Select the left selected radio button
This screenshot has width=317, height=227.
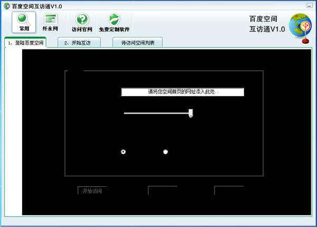[123, 152]
